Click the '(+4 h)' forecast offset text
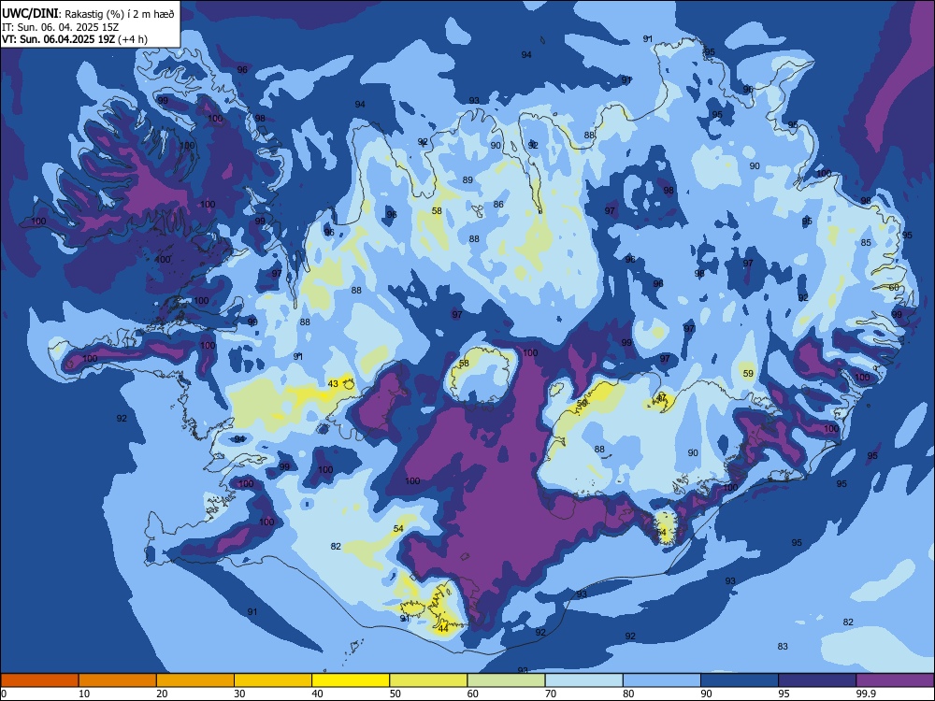Image resolution: width=935 pixels, height=701 pixels. [133, 39]
